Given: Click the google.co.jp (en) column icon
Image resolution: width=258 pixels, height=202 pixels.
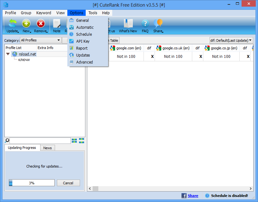Looking at the screenshot, I should tap(207, 48).
